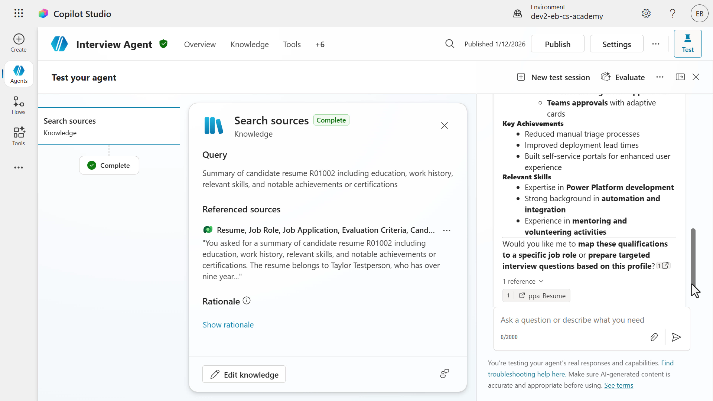Open the Overview tab
Viewport: 713px width, 401px height.
pyautogui.click(x=200, y=45)
